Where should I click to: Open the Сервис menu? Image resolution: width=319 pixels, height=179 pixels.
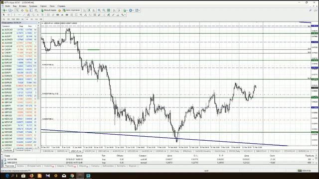tap(43, 6)
